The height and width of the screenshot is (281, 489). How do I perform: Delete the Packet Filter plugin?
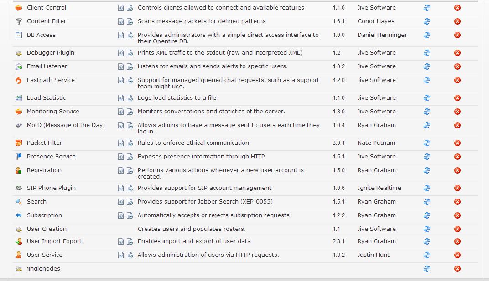point(458,143)
